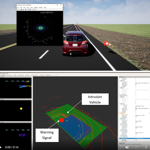The image size is (150, 150).
Task: Collapse the green Marker display tree item
Action: coord(120,119)
